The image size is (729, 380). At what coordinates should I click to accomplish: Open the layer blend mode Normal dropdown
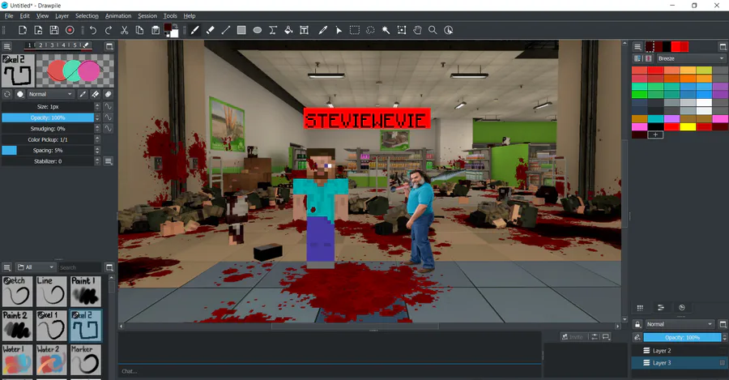(680, 324)
